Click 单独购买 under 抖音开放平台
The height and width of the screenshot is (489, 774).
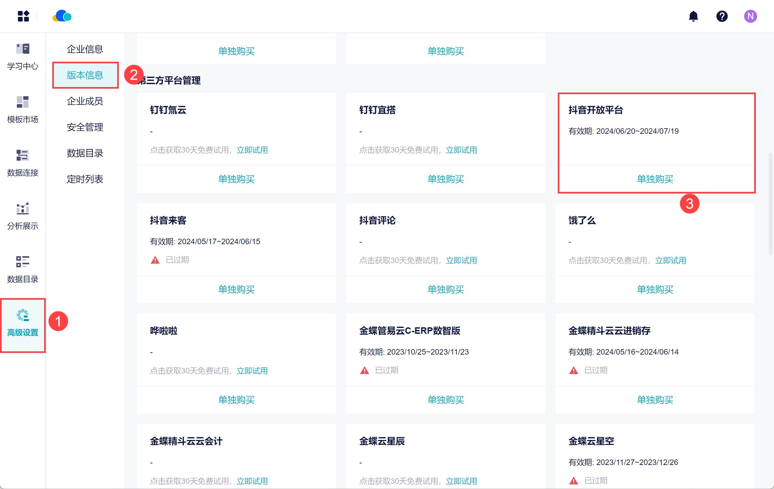click(655, 179)
